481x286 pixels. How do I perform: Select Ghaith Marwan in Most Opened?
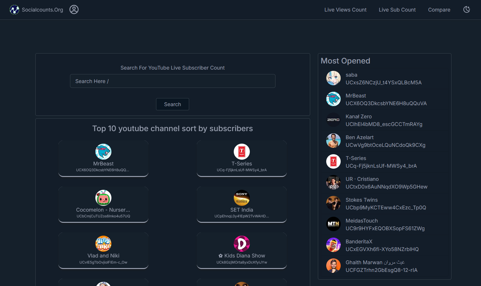(x=375, y=262)
